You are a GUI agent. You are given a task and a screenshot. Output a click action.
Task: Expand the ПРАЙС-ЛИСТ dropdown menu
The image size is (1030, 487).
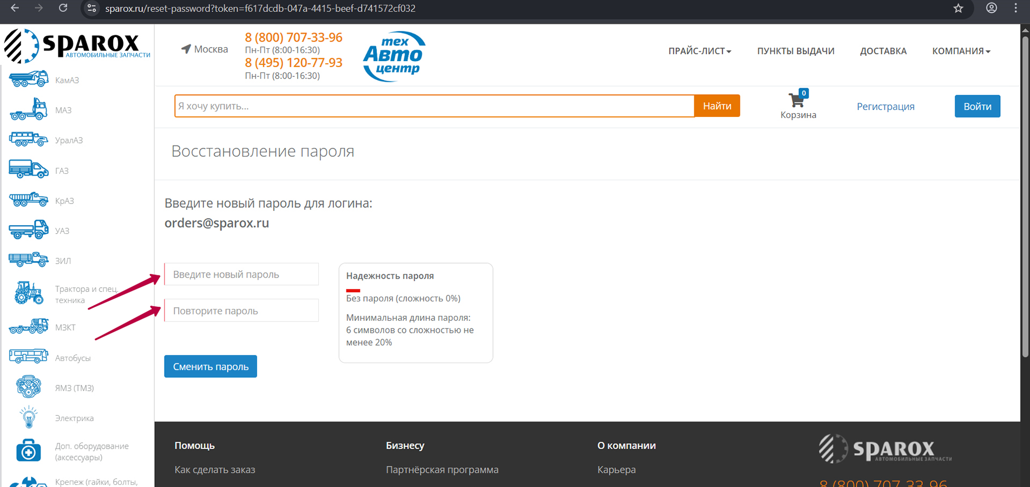tap(699, 51)
